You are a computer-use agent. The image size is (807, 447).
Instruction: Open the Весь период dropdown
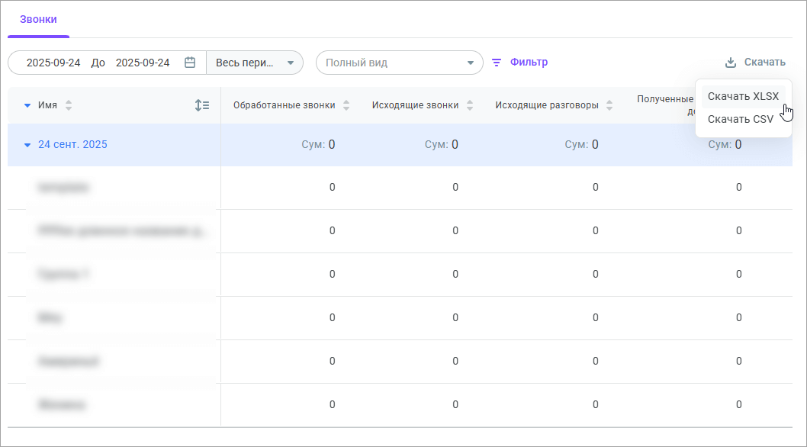pyautogui.click(x=255, y=63)
